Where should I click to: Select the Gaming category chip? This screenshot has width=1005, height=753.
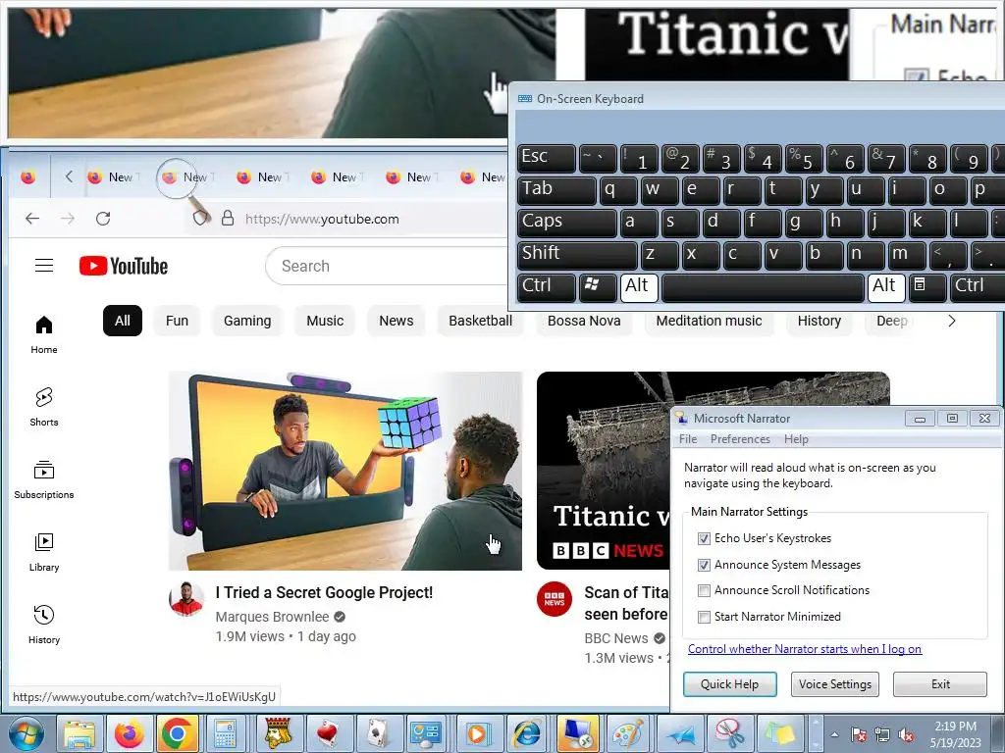[x=247, y=321]
